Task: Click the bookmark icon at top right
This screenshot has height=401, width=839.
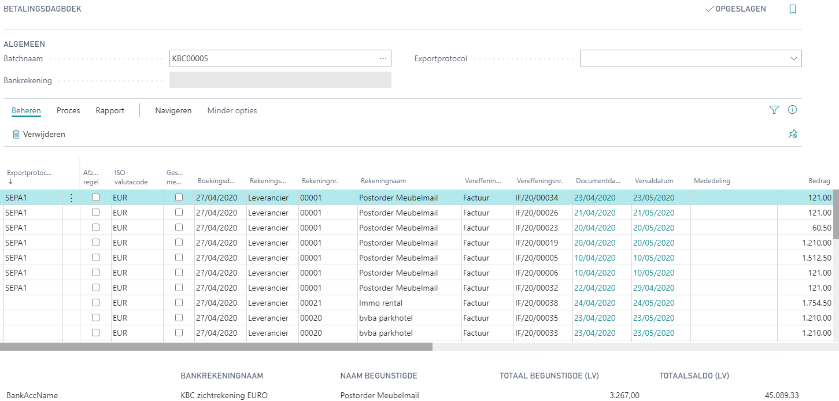Action: (793, 9)
